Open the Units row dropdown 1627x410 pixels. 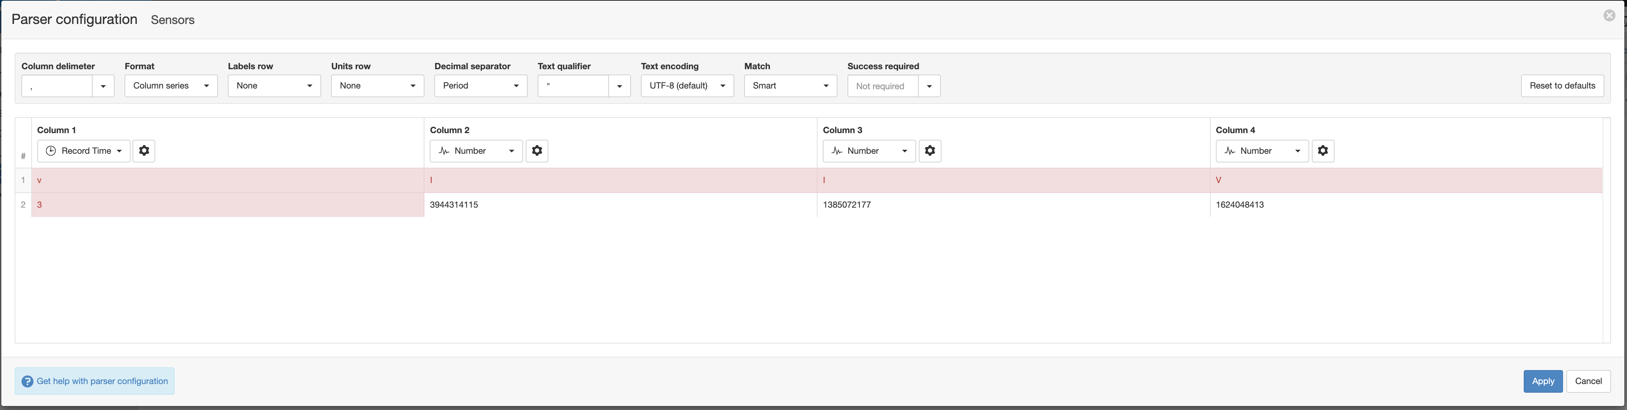pyautogui.click(x=377, y=86)
